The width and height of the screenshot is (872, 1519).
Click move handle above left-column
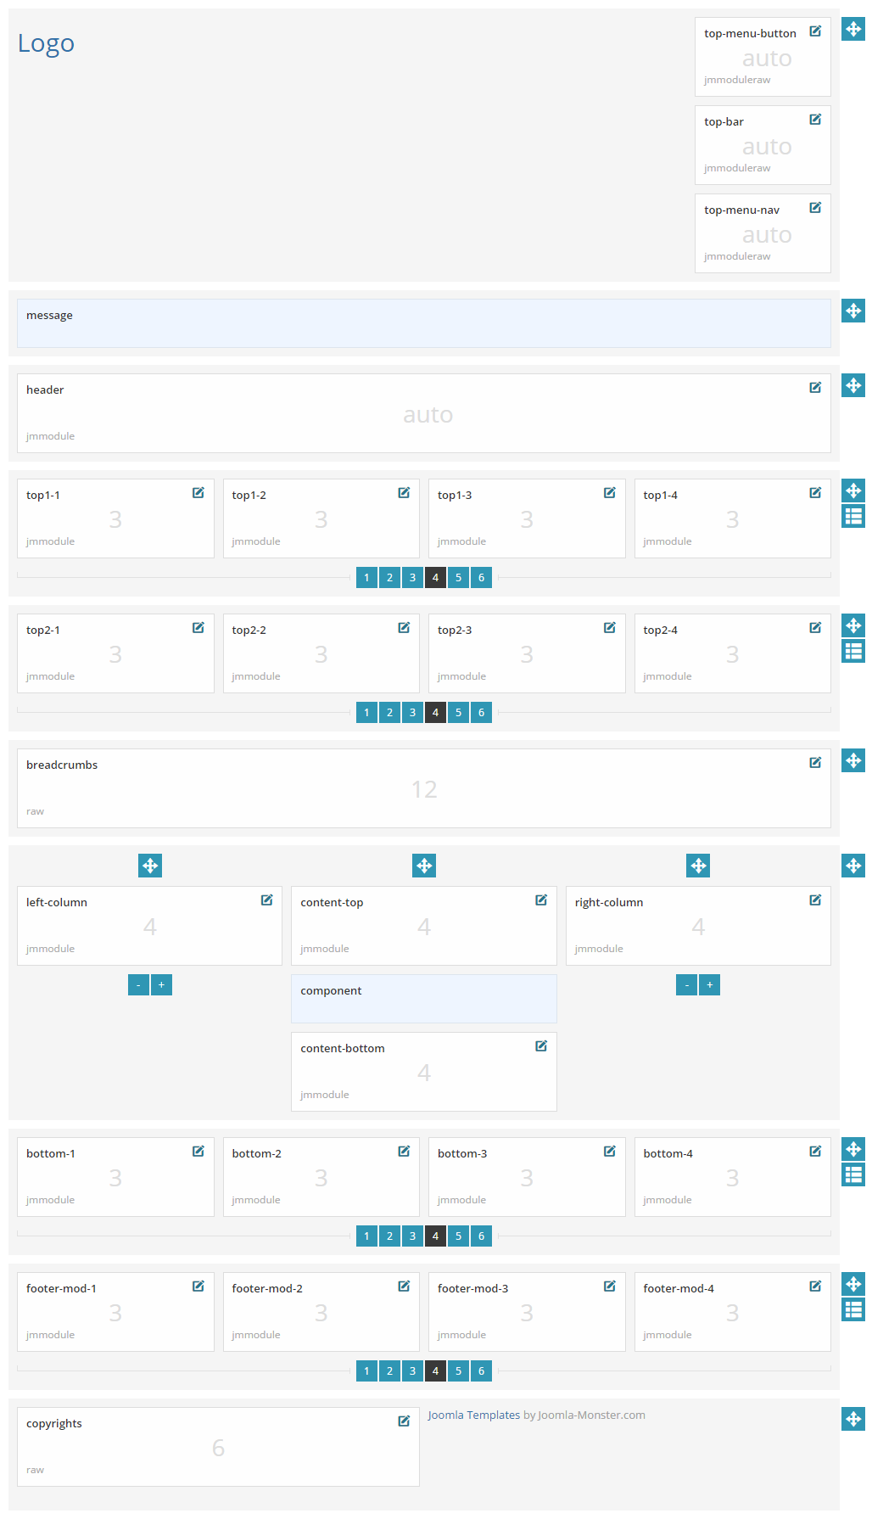point(150,866)
